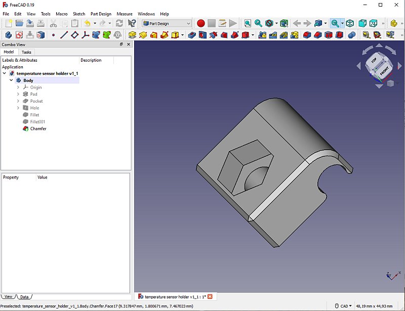This screenshot has width=405, height=311.
Task: Click the Open file folder icon
Action: coord(19,23)
